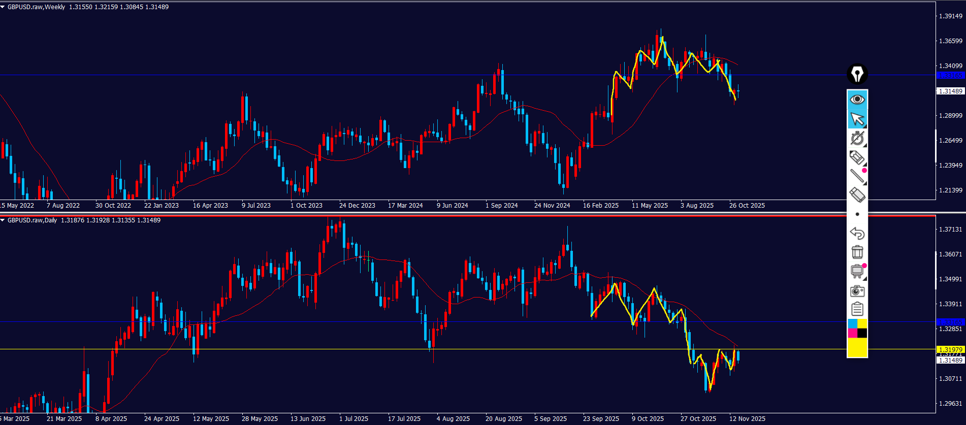Take a screenshot with the camera icon
Image resolution: width=966 pixels, height=425 pixels.
click(857, 290)
